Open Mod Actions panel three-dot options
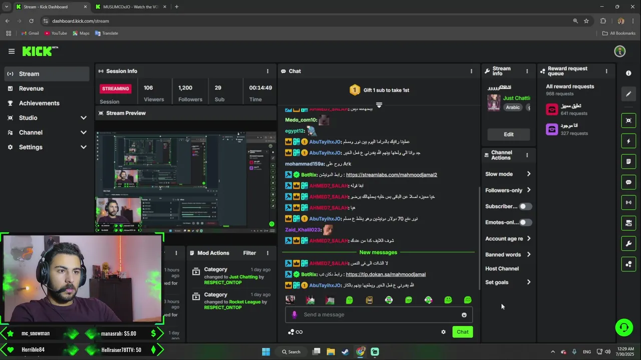 coord(267,253)
